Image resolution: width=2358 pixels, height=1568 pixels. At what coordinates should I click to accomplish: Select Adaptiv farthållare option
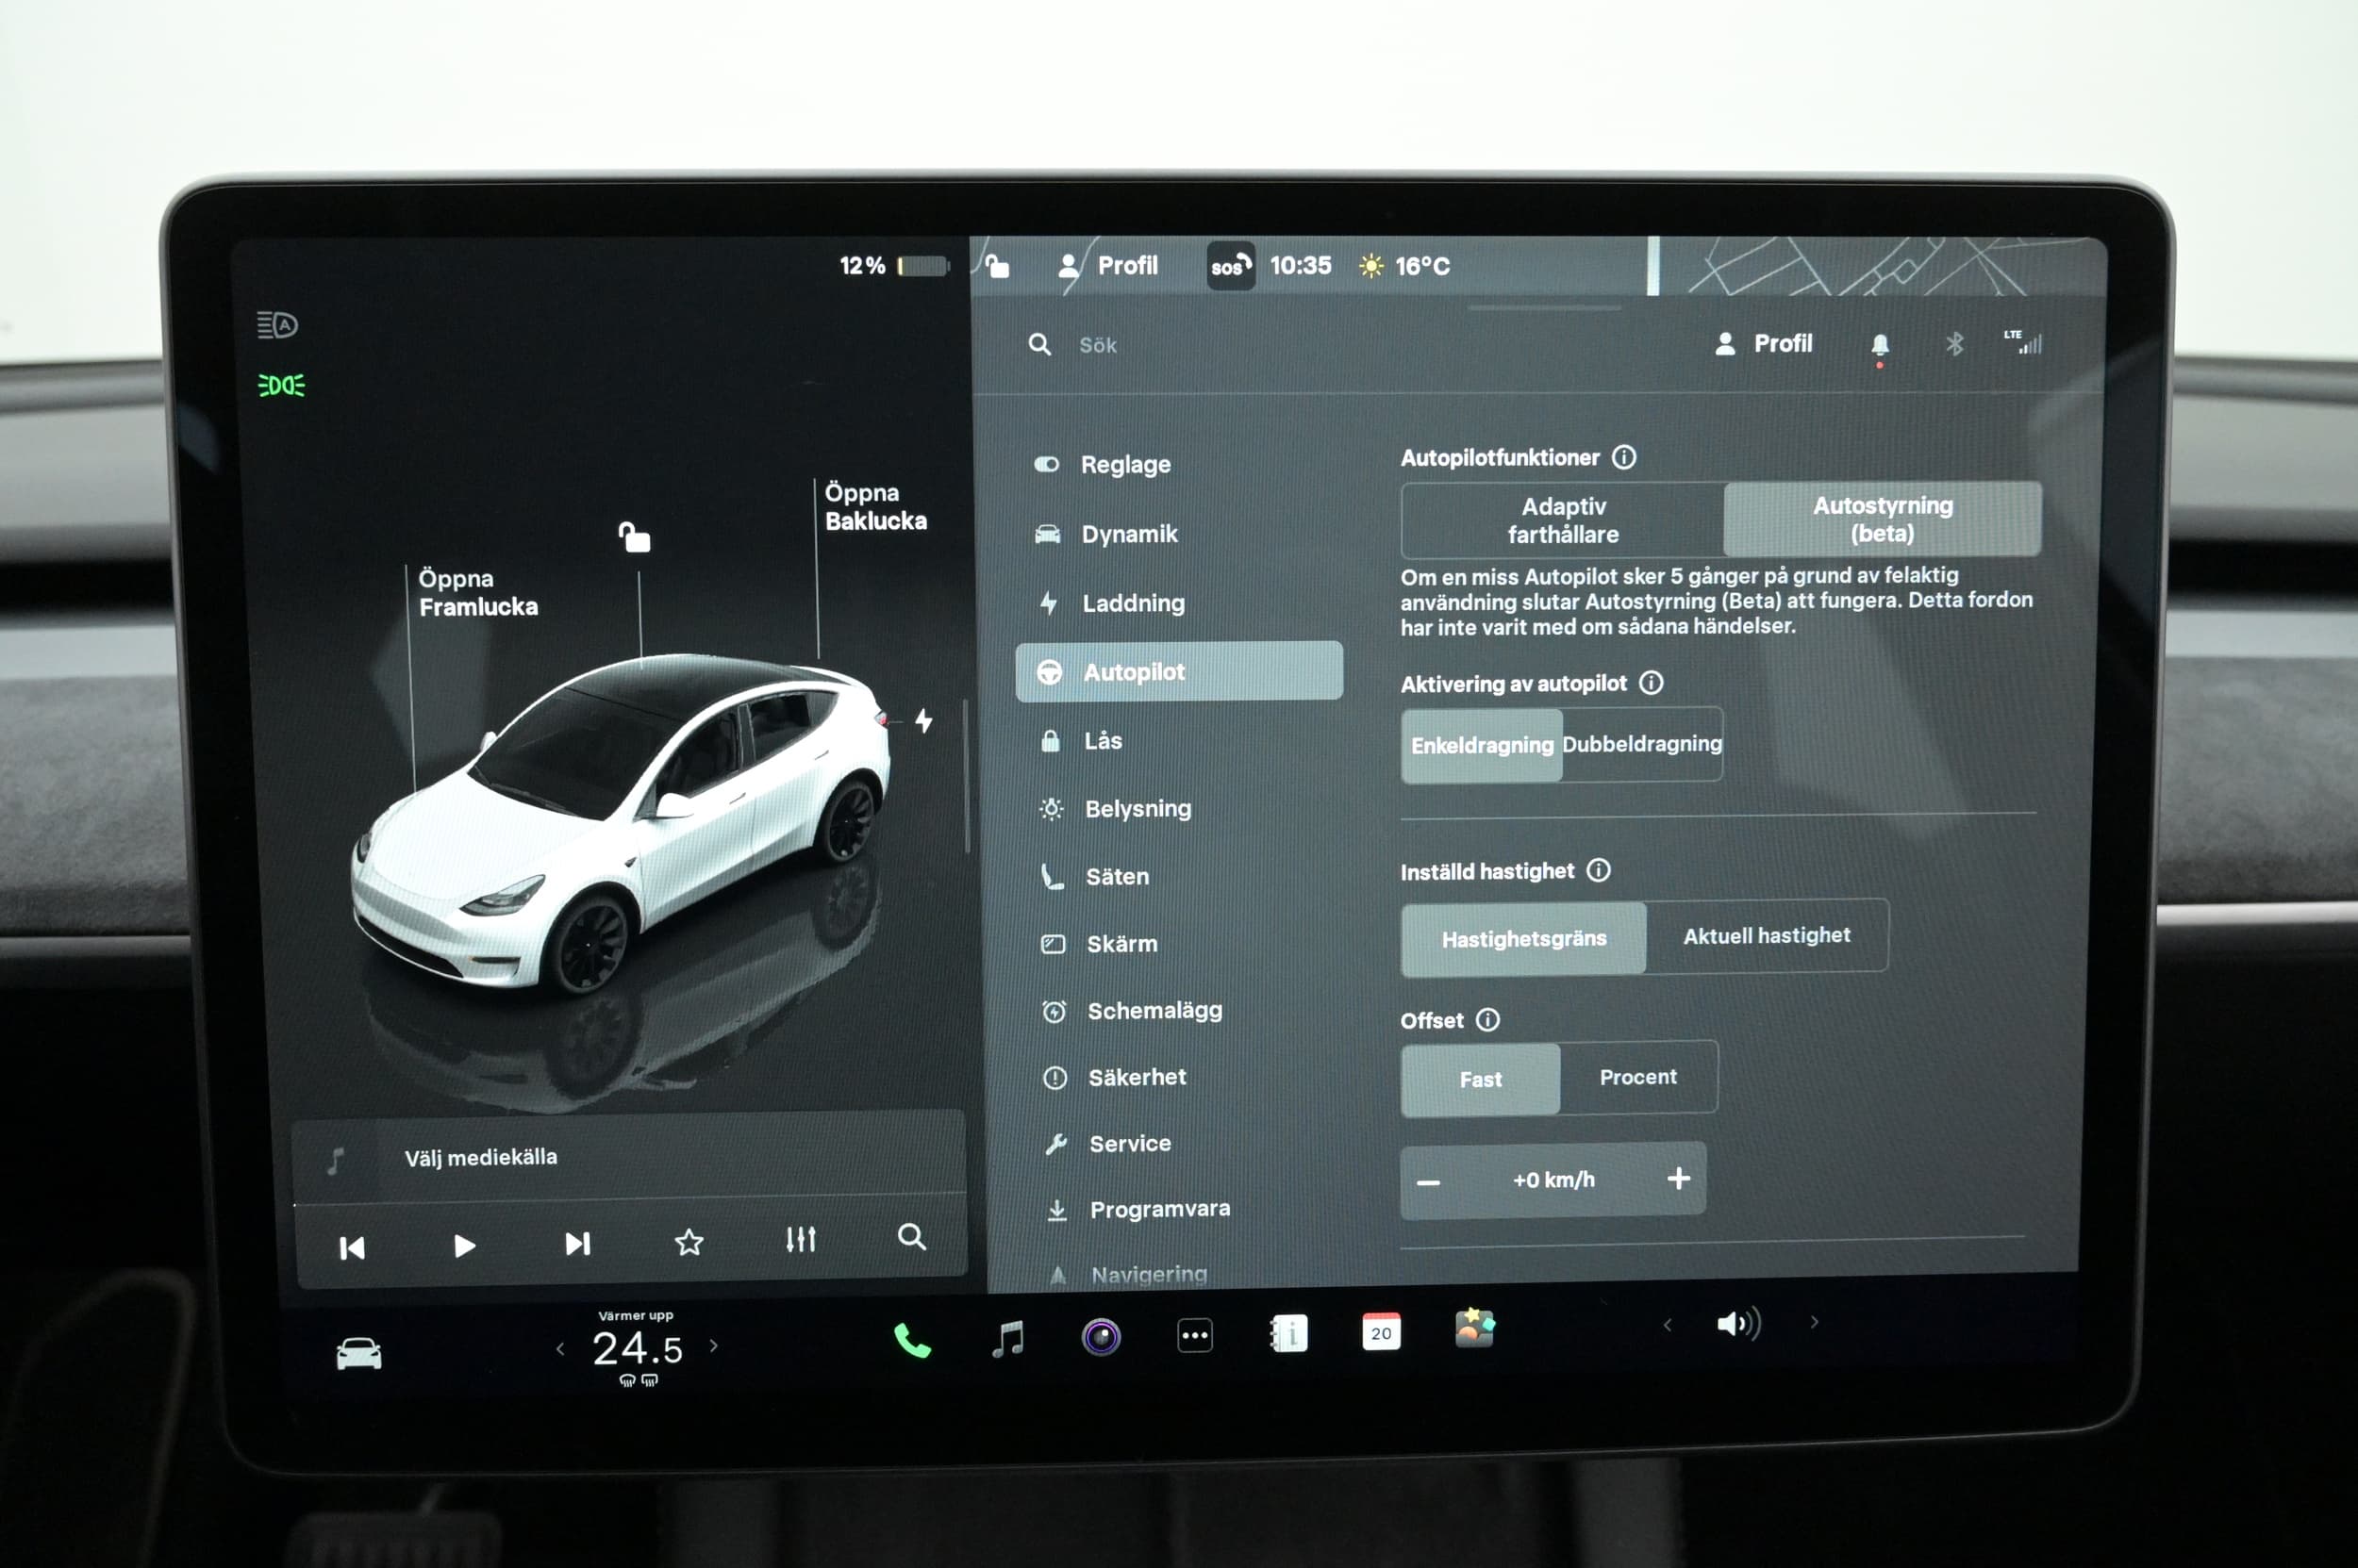pyautogui.click(x=1563, y=520)
